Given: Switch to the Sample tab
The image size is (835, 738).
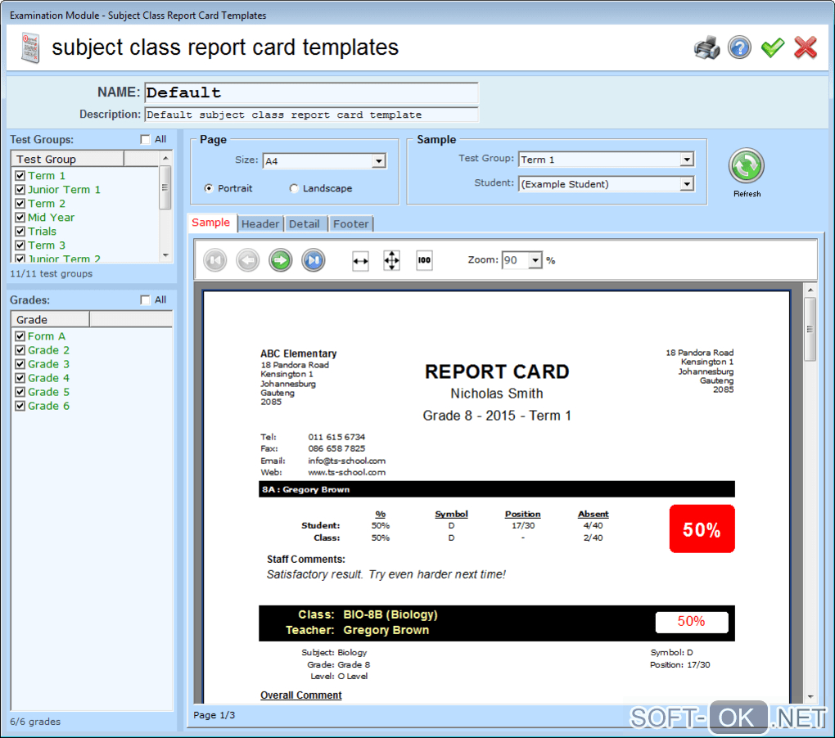Looking at the screenshot, I should tap(211, 223).
